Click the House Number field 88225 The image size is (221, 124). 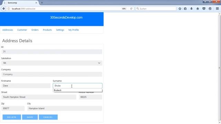pyautogui.click(x=90, y=97)
